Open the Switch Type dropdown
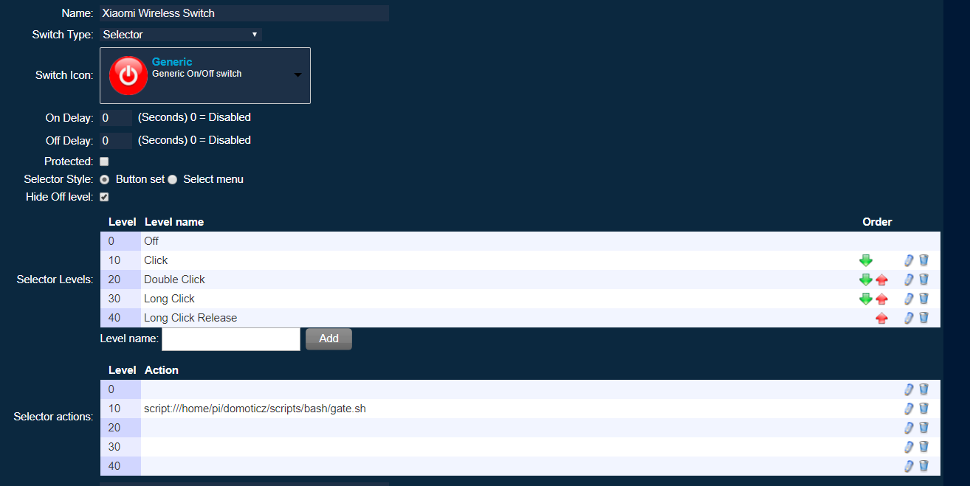This screenshot has width=970, height=486. (x=181, y=35)
